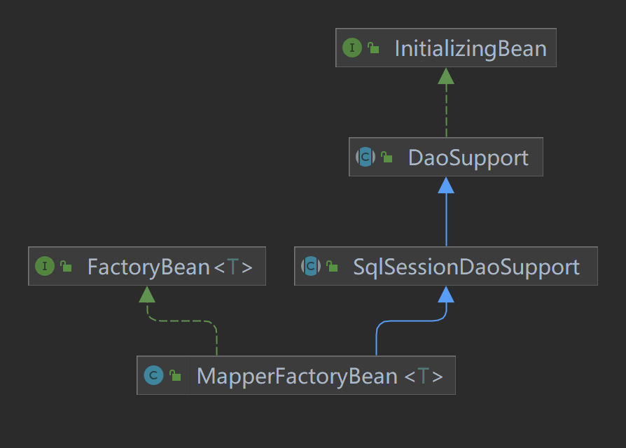
Task: Click the lock icon on InitializingBean node
Action: (374, 48)
